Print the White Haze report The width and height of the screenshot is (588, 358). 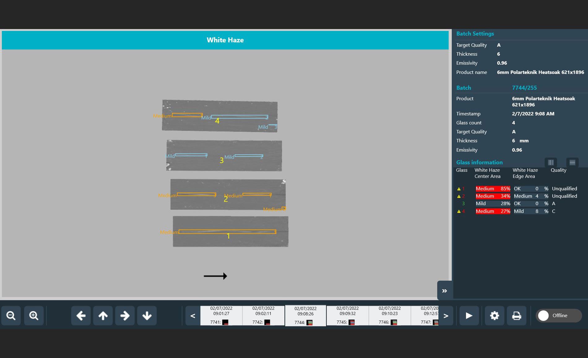(x=517, y=316)
